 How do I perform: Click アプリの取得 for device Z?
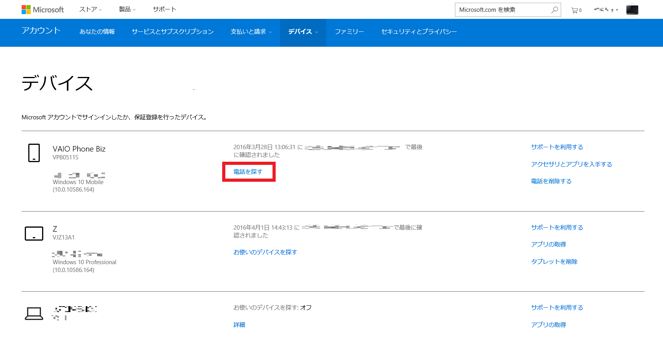[x=549, y=245]
